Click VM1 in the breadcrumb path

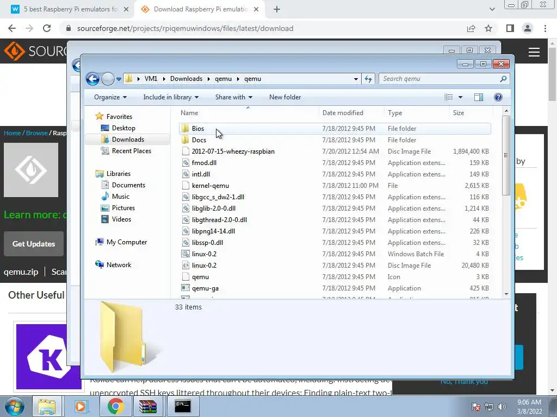[x=151, y=79]
